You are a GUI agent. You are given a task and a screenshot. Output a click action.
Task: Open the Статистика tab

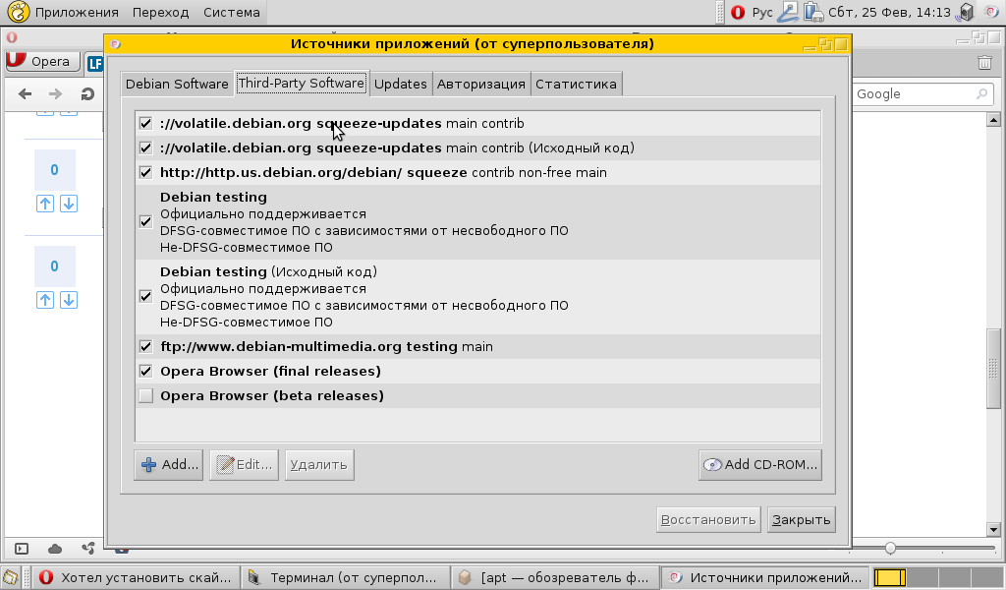(x=576, y=85)
